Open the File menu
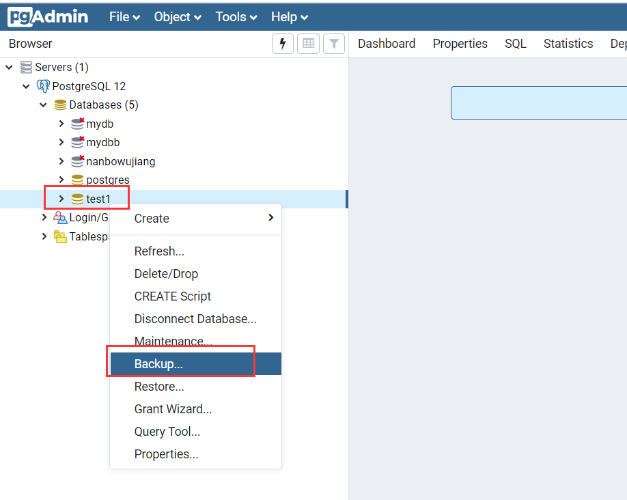This screenshot has height=500, width=627. pyautogui.click(x=124, y=17)
